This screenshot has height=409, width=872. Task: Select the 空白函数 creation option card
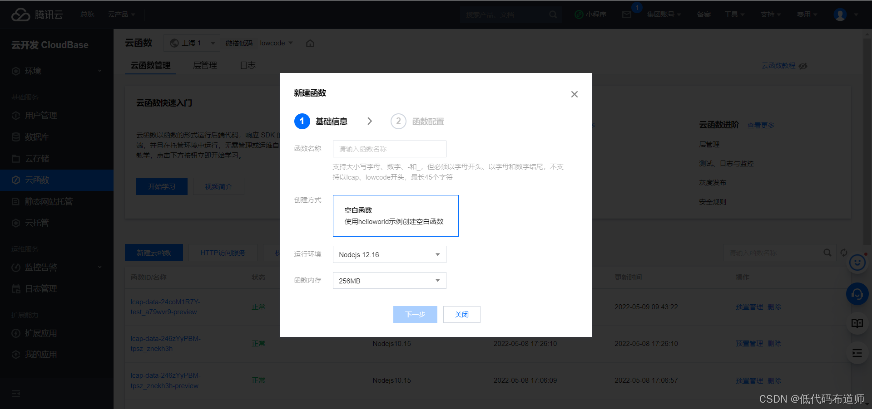coord(396,216)
